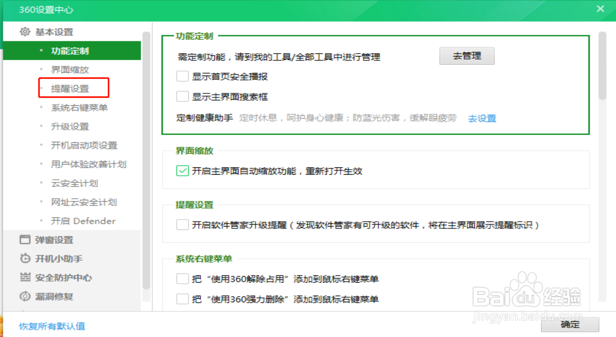The width and height of the screenshot is (616, 337).
Task: Click the 确定 button
Action: coord(570,325)
